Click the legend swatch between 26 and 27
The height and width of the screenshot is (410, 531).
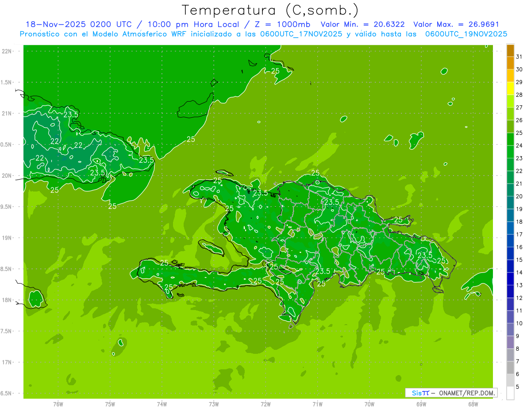510,114
